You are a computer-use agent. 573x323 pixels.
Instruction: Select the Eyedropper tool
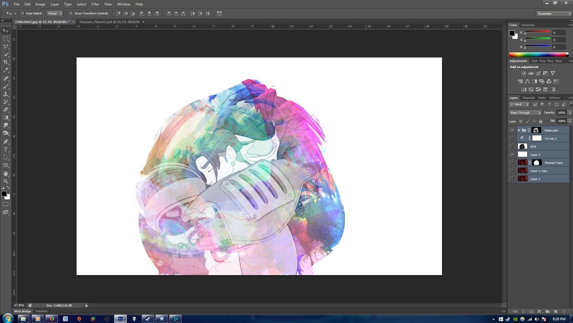click(x=6, y=70)
